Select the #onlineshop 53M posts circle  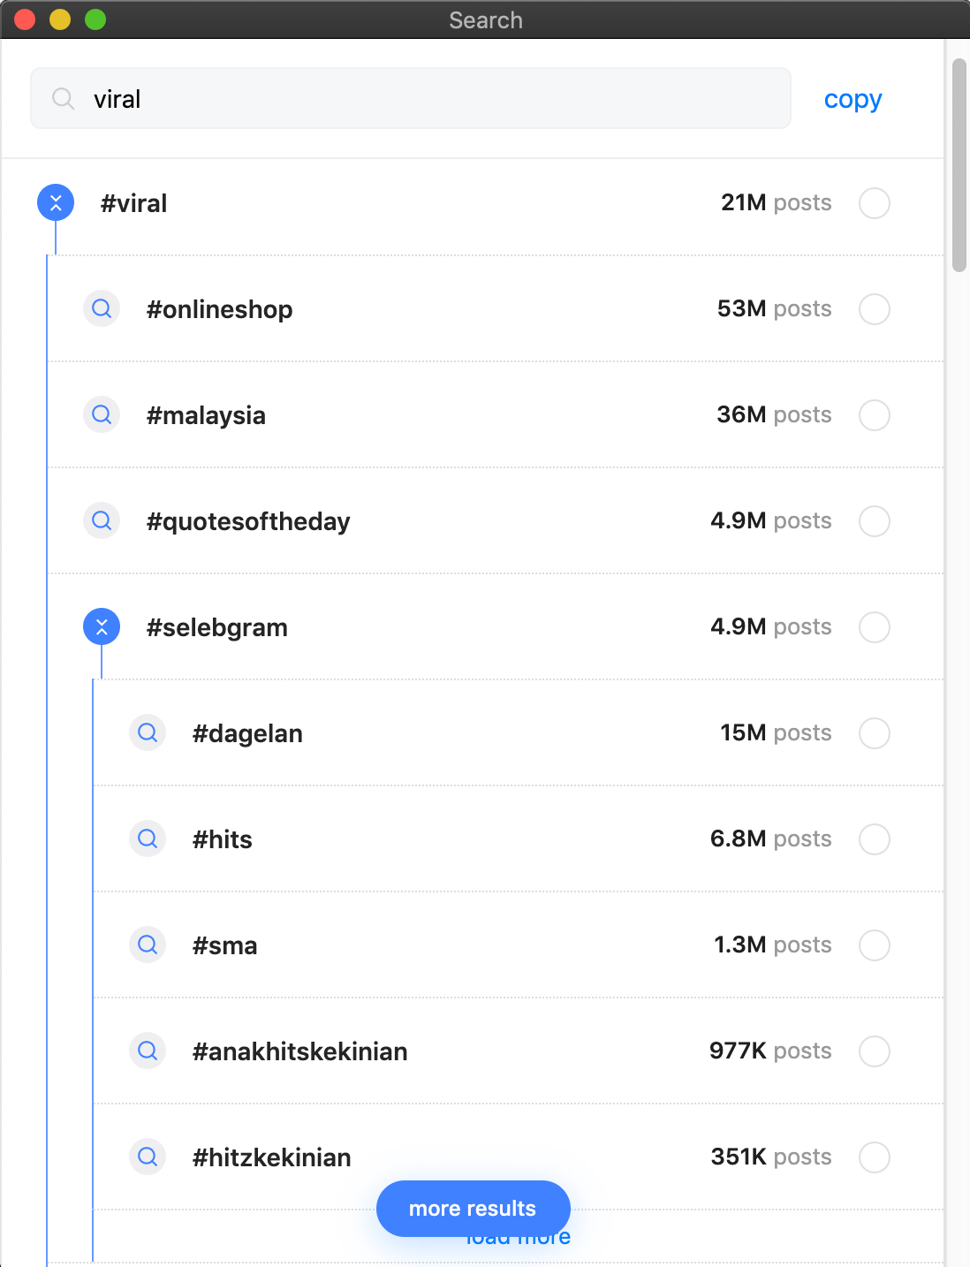pos(875,309)
